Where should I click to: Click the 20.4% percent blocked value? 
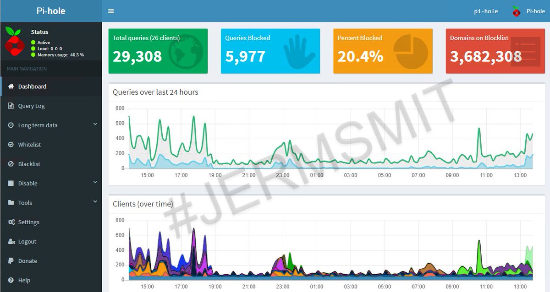(361, 56)
